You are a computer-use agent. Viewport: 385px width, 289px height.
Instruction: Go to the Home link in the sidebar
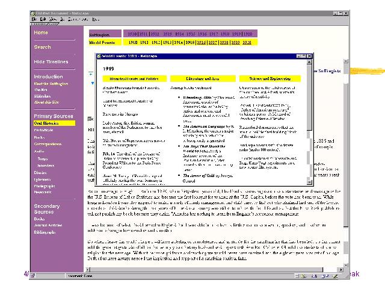pos(41,33)
